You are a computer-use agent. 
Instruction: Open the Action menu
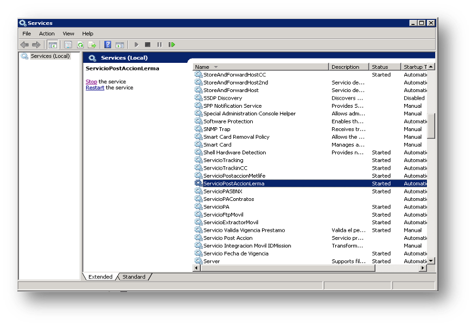(x=47, y=34)
